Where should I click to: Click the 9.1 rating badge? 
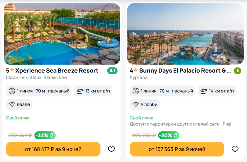click(112, 71)
